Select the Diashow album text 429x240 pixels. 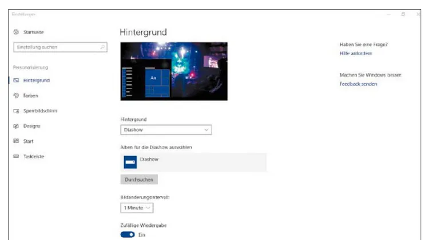tap(149, 159)
